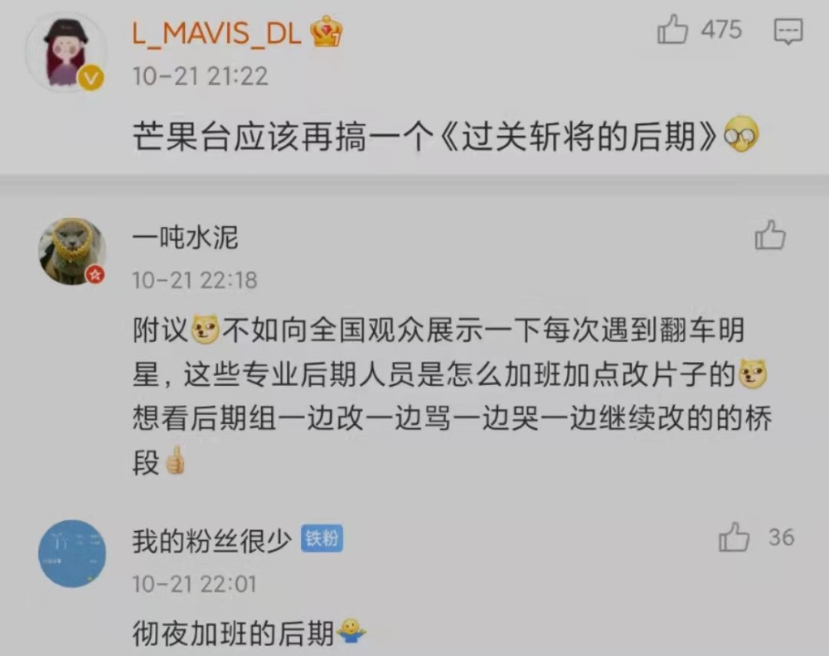Click the username L_MAVIS_DL
The width and height of the screenshot is (829, 656).
[x=216, y=32]
